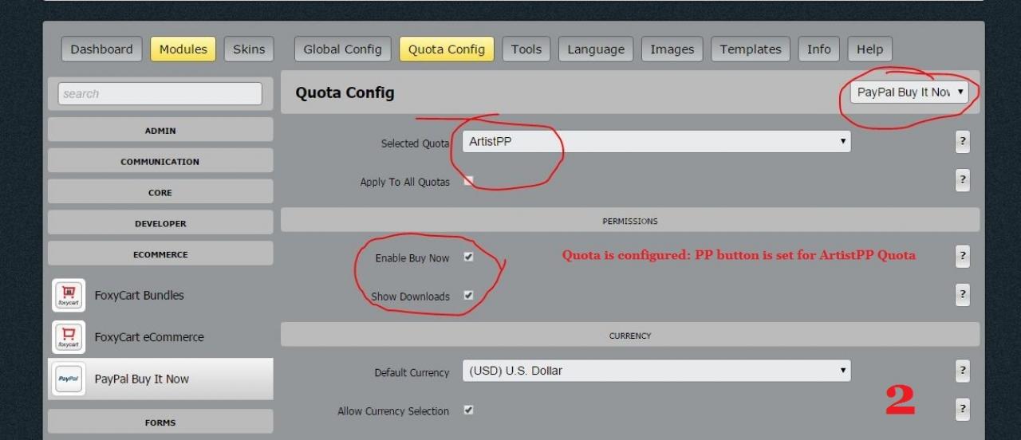
Task: Open the Quota Config tab
Action: click(x=447, y=49)
